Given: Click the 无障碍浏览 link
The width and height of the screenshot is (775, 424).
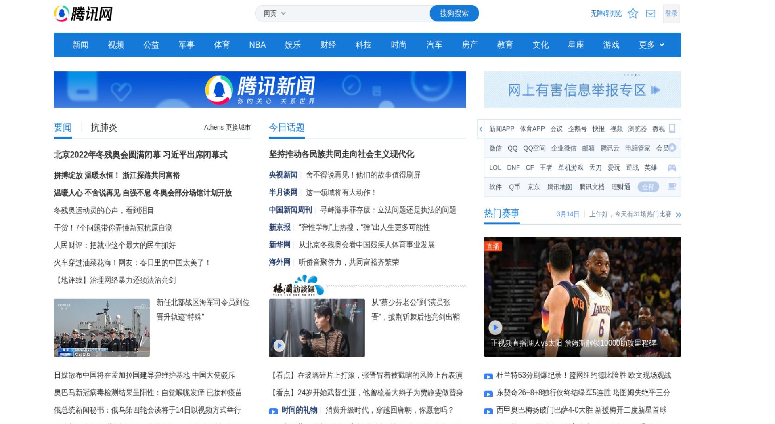Looking at the screenshot, I should pyautogui.click(x=606, y=14).
